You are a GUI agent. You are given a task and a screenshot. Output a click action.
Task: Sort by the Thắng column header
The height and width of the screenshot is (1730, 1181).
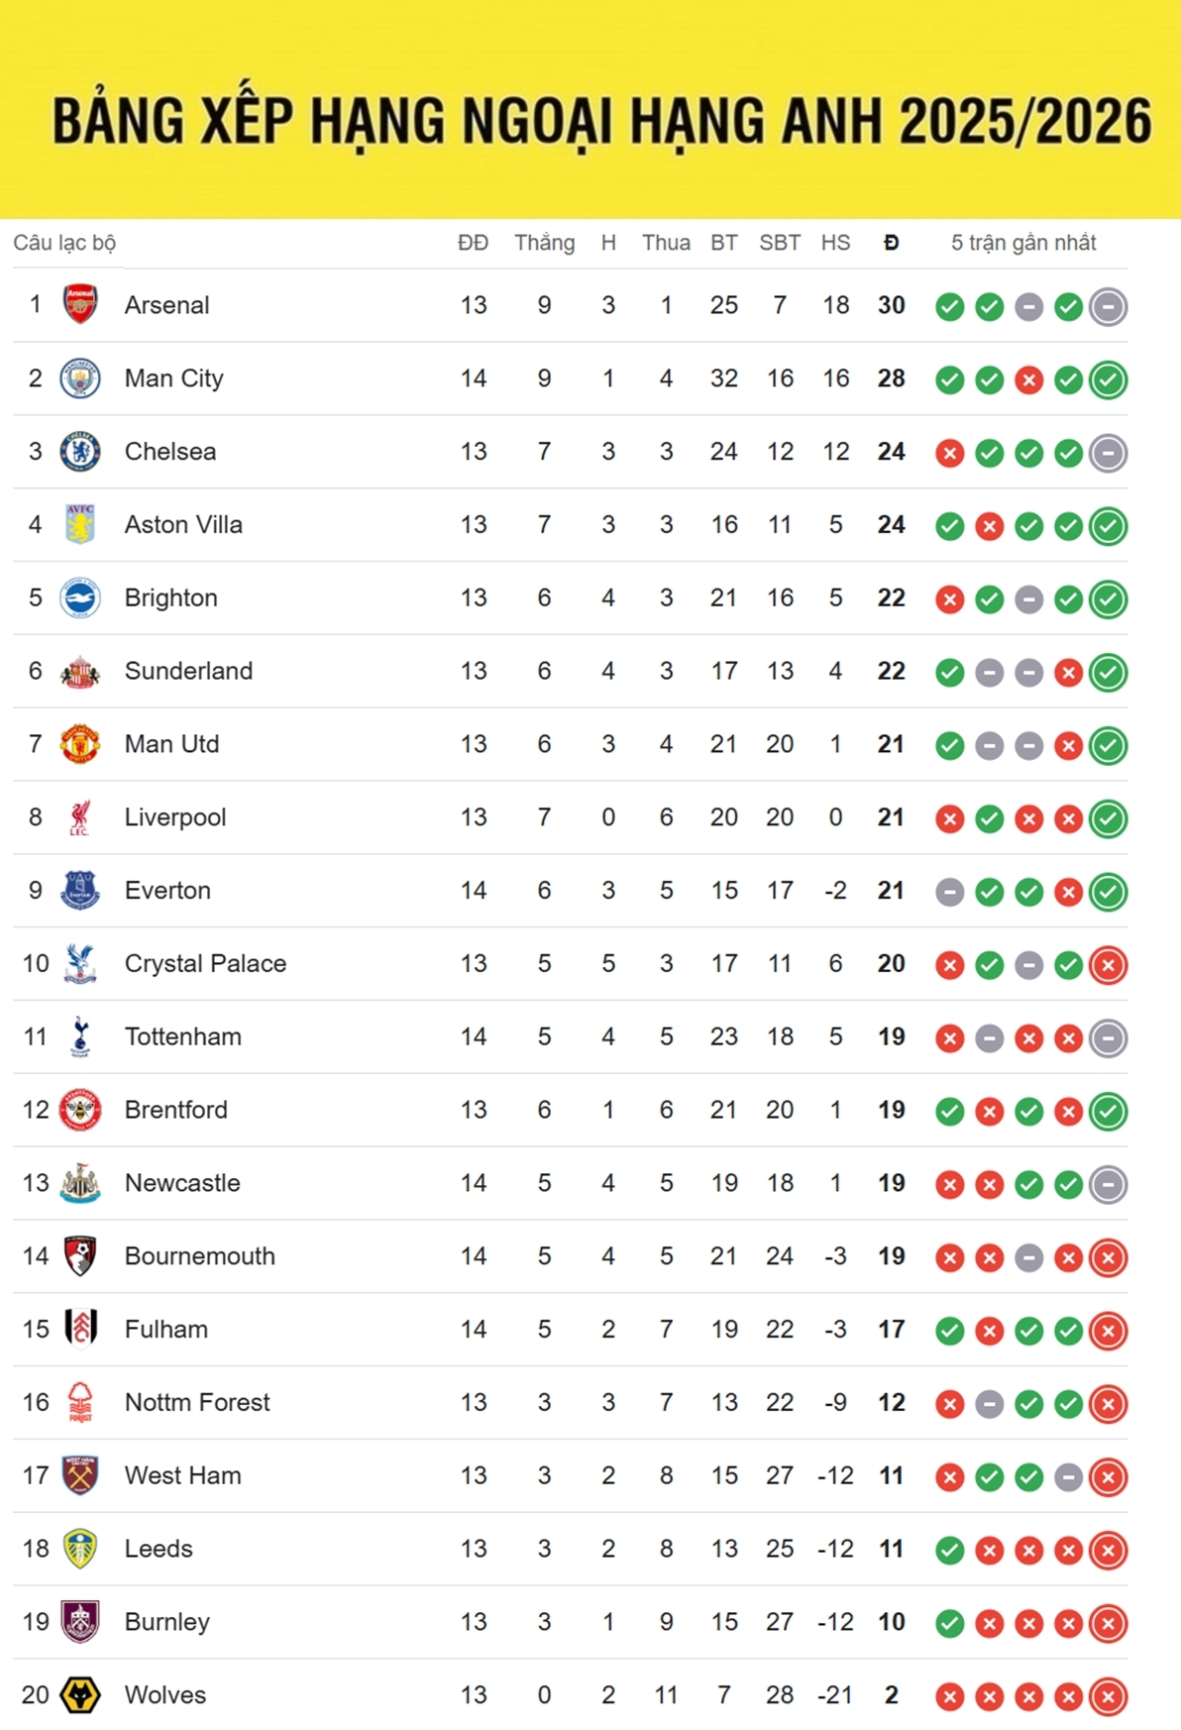[x=544, y=243]
